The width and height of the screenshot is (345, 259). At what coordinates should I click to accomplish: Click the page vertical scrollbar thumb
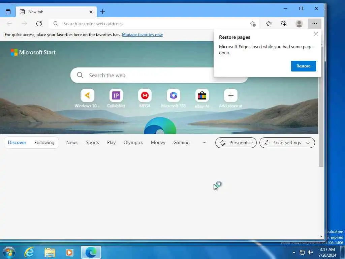tap(321, 107)
